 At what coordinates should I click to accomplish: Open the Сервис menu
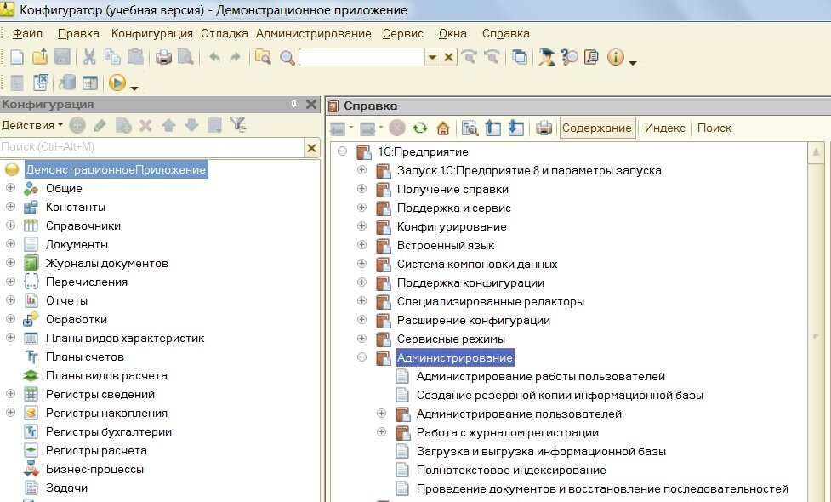point(403,33)
